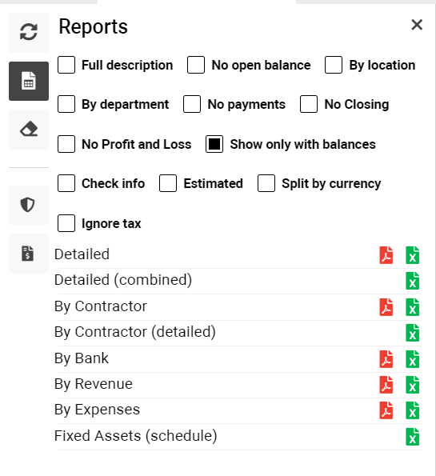Click the eraser icon in sidebar
Image resolution: width=436 pixels, height=476 pixels.
[x=29, y=130]
